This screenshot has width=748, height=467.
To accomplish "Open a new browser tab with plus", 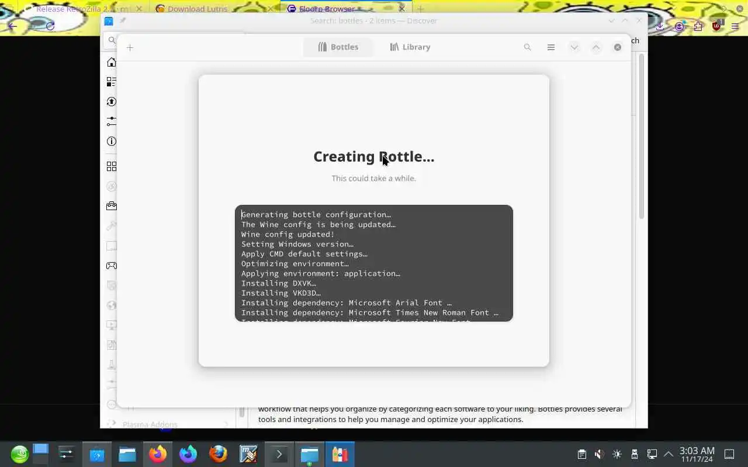I will pos(420,9).
